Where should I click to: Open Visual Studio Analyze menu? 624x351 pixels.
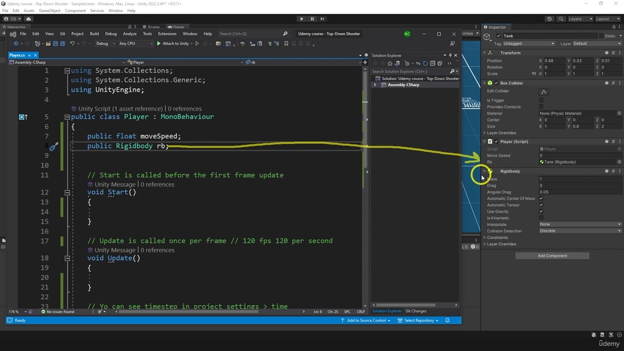tap(130, 34)
